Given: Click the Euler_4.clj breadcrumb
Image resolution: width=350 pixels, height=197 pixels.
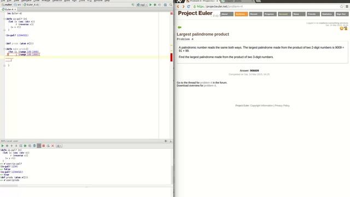Looking at the screenshot, I should coord(31,5).
